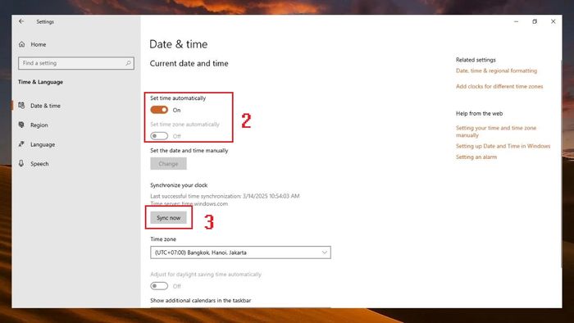Close the Settings window

pyautogui.click(x=553, y=21)
